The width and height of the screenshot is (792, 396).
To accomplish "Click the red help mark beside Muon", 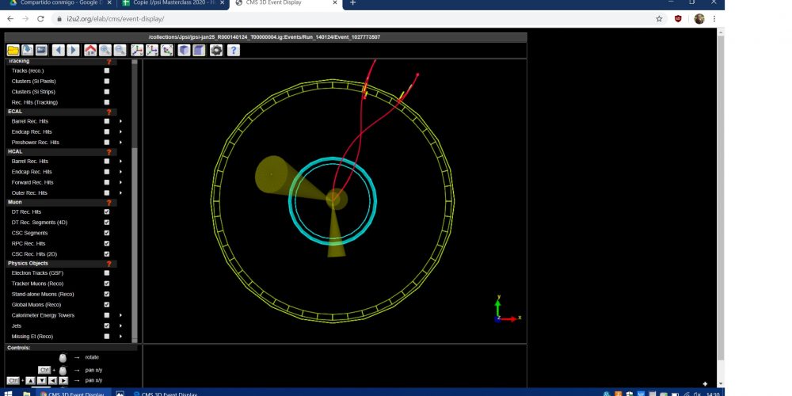I will [109, 202].
